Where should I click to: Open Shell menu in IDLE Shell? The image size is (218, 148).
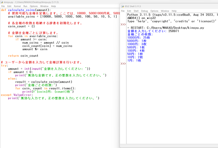click(x=136, y=11)
